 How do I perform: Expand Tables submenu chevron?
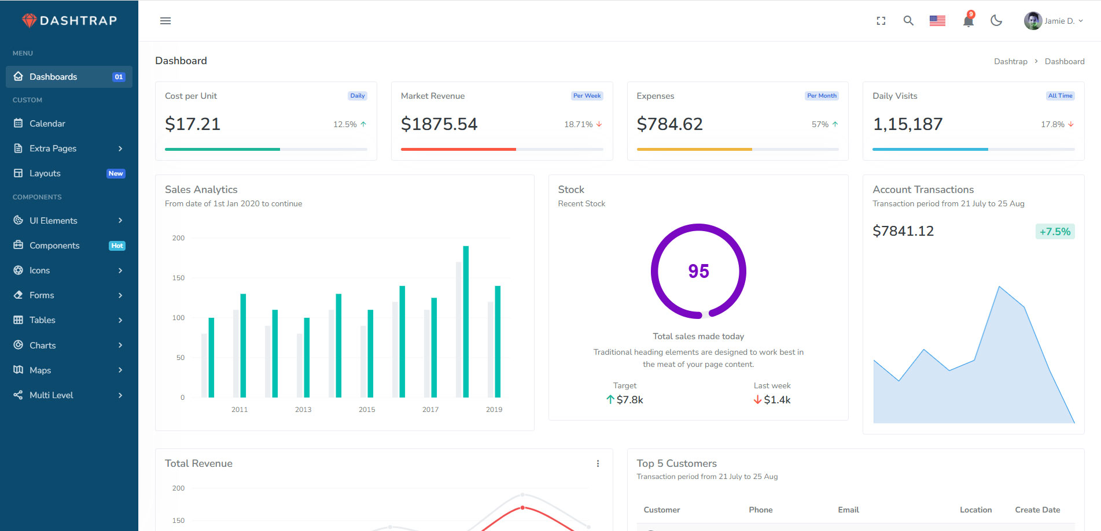point(120,320)
